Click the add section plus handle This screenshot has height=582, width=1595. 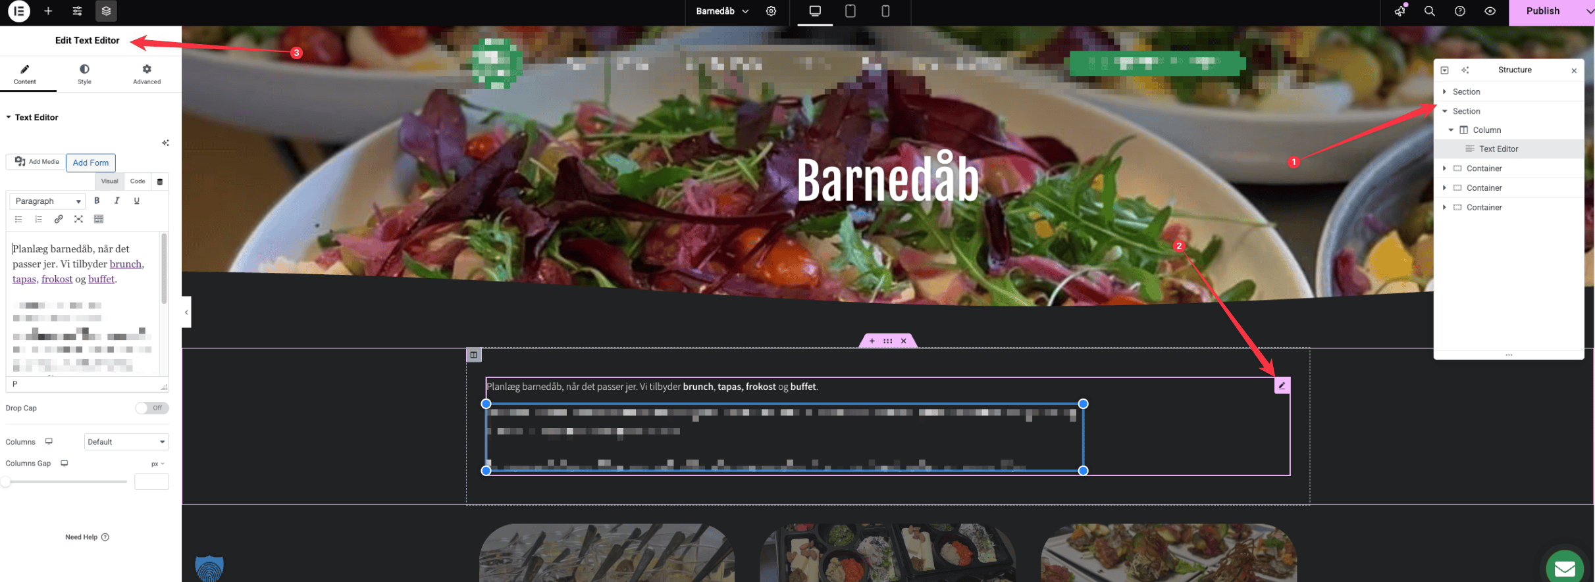872,341
